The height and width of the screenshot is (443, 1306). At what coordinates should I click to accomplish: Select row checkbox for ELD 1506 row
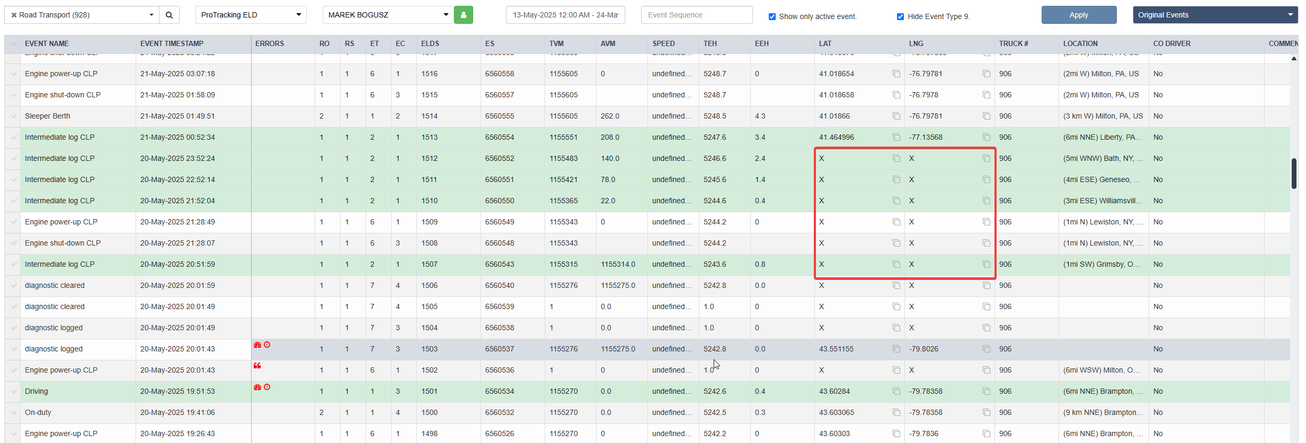click(x=13, y=285)
